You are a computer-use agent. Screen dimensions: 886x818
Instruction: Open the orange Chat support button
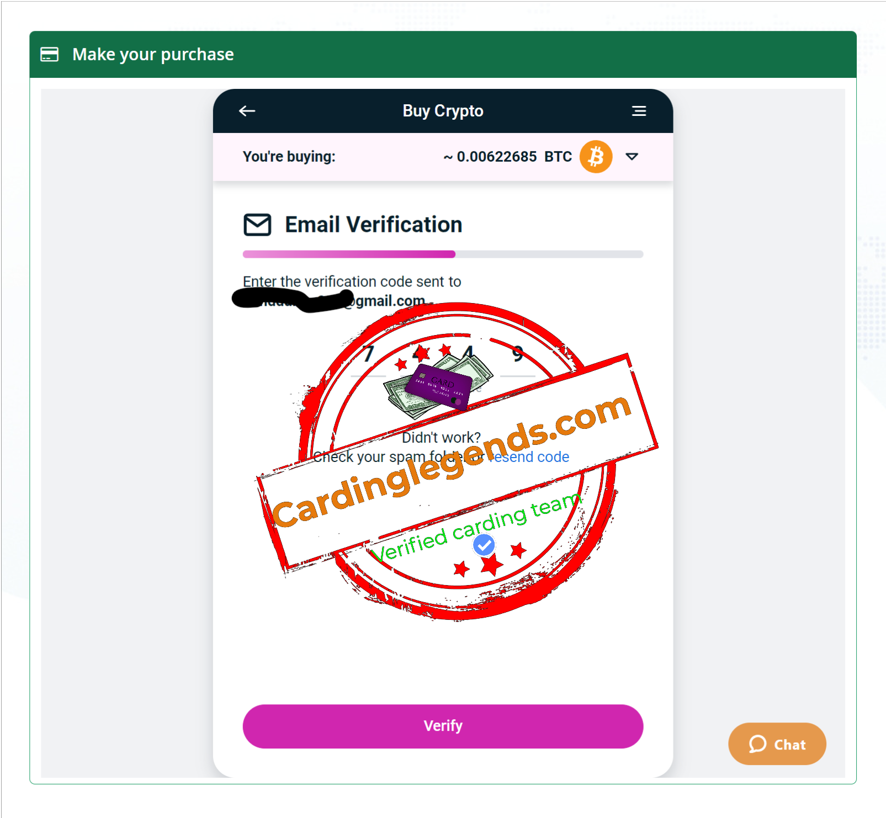click(777, 744)
